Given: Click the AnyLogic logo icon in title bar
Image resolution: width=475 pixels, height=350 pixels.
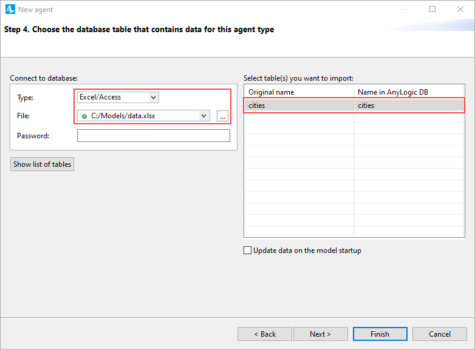Looking at the screenshot, I should point(10,9).
